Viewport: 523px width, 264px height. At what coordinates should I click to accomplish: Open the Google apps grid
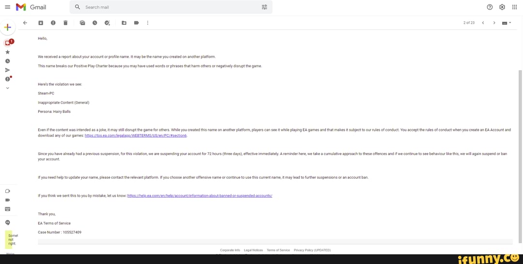514,7
